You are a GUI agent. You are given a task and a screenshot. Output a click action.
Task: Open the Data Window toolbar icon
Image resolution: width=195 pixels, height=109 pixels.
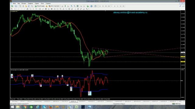(23, 6)
